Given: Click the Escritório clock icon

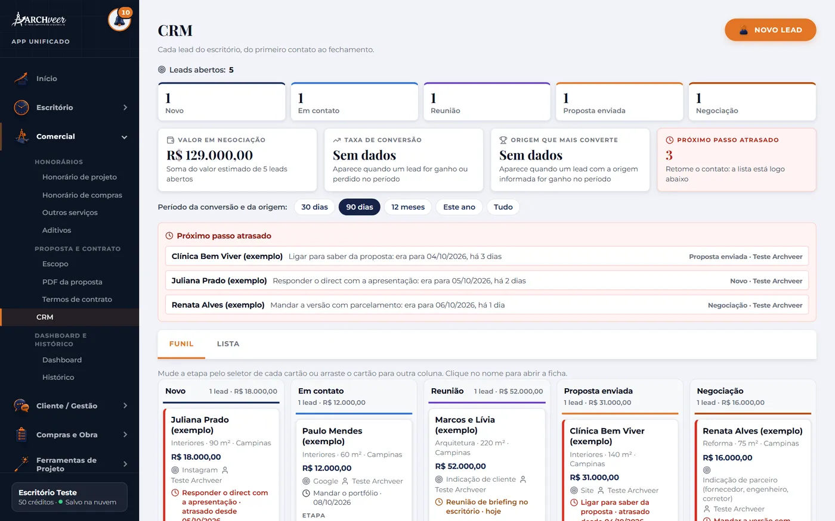Looking at the screenshot, I should coord(21,108).
